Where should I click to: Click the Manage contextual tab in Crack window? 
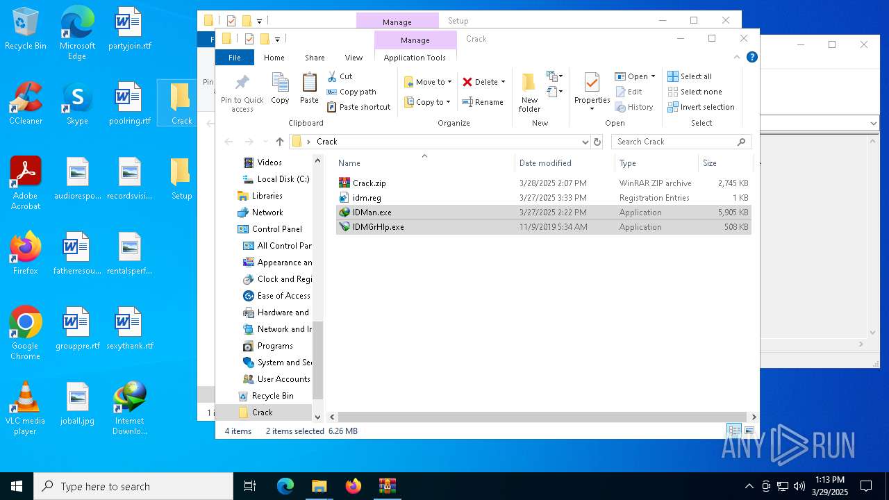click(415, 40)
